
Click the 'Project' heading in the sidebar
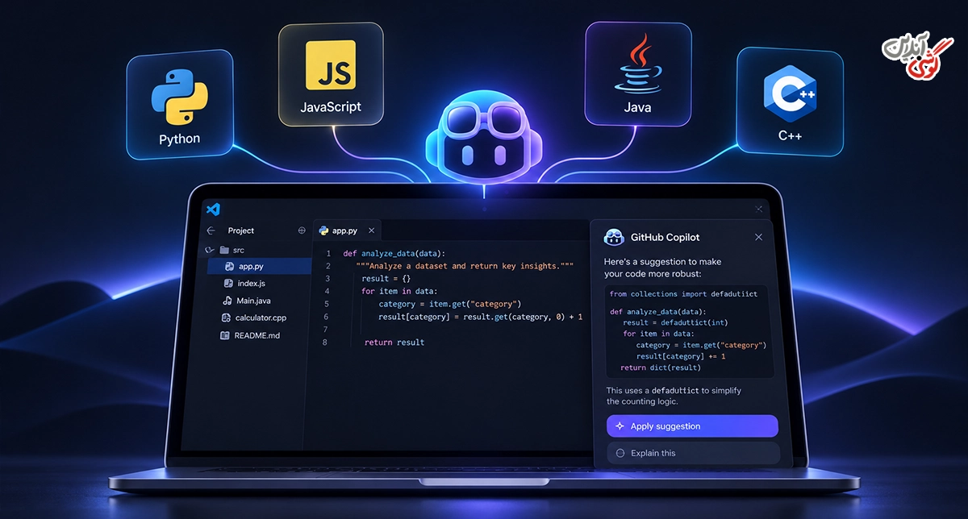point(241,230)
